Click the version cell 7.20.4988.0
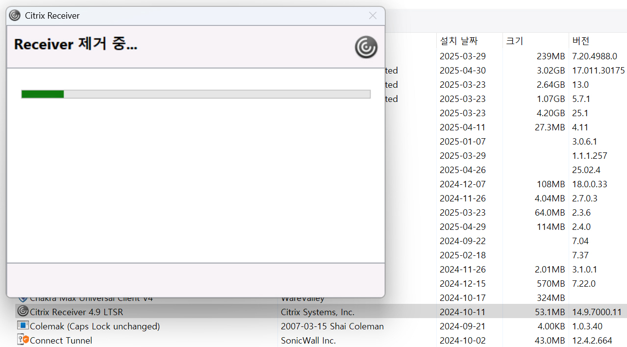This screenshot has height=347, width=627. pos(595,56)
